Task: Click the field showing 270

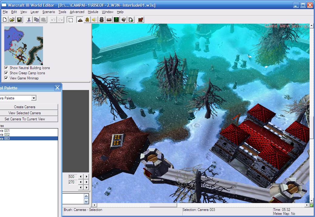Action: pos(73,182)
